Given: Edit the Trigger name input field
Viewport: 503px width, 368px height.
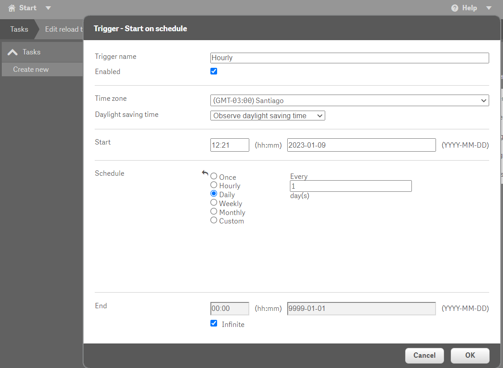Looking at the screenshot, I should pyautogui.click(x=349, y=58).
